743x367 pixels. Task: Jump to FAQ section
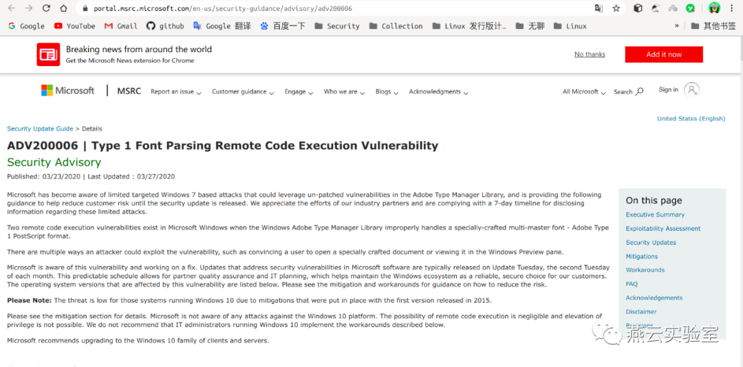click(632, 284)
